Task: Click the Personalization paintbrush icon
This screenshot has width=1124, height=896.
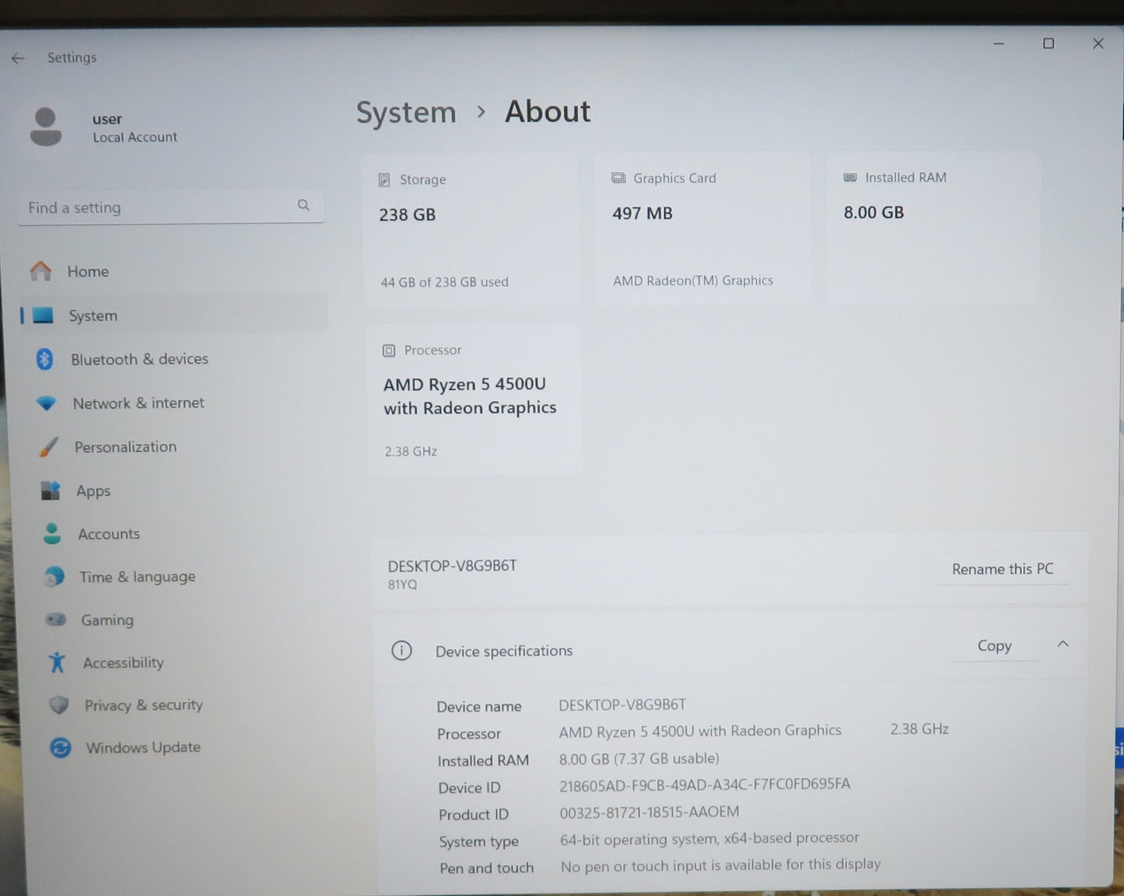Action: (47, 447)
